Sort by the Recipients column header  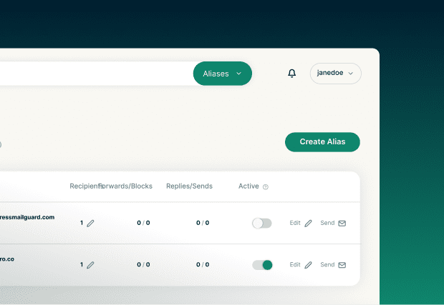[84, 186]
